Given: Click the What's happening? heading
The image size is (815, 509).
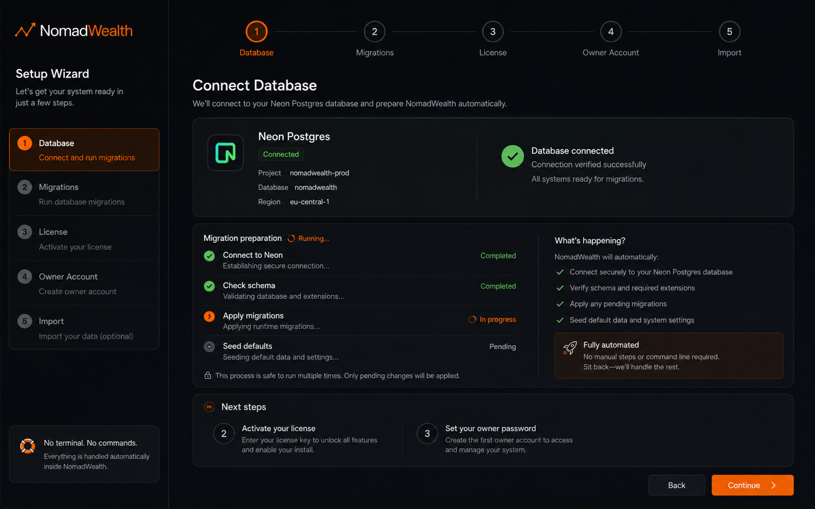Looking at the screenshot, I should tap(590, 241).
